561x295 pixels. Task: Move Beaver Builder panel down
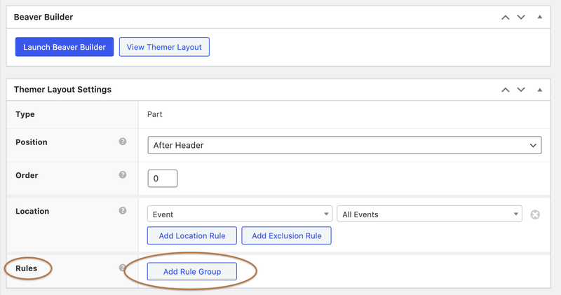[521, 16]
